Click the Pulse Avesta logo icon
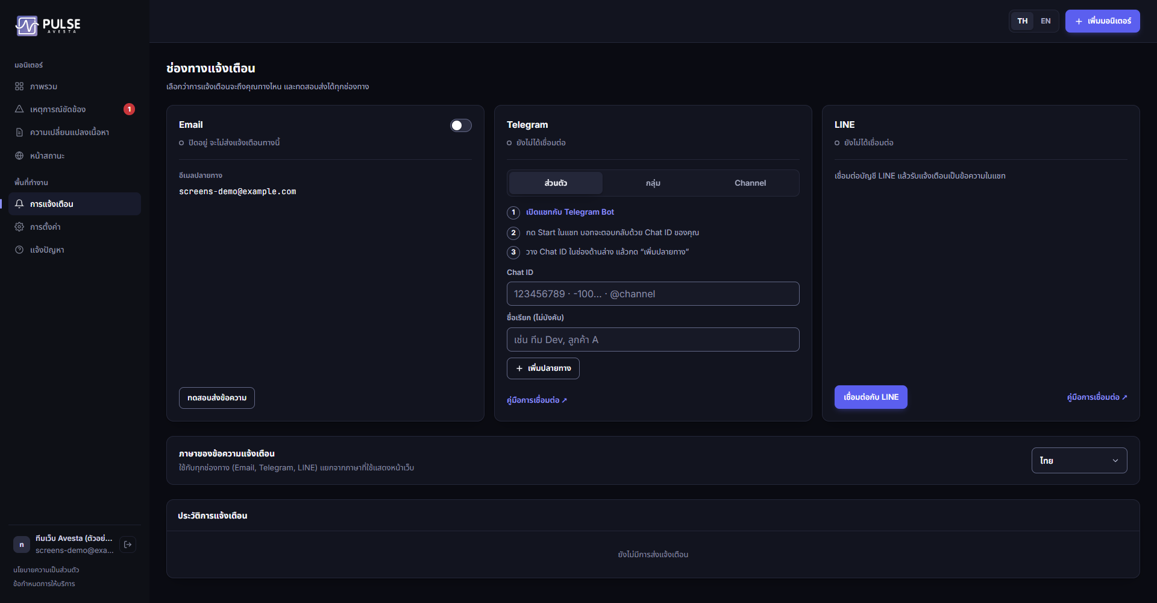 (27, 25)
